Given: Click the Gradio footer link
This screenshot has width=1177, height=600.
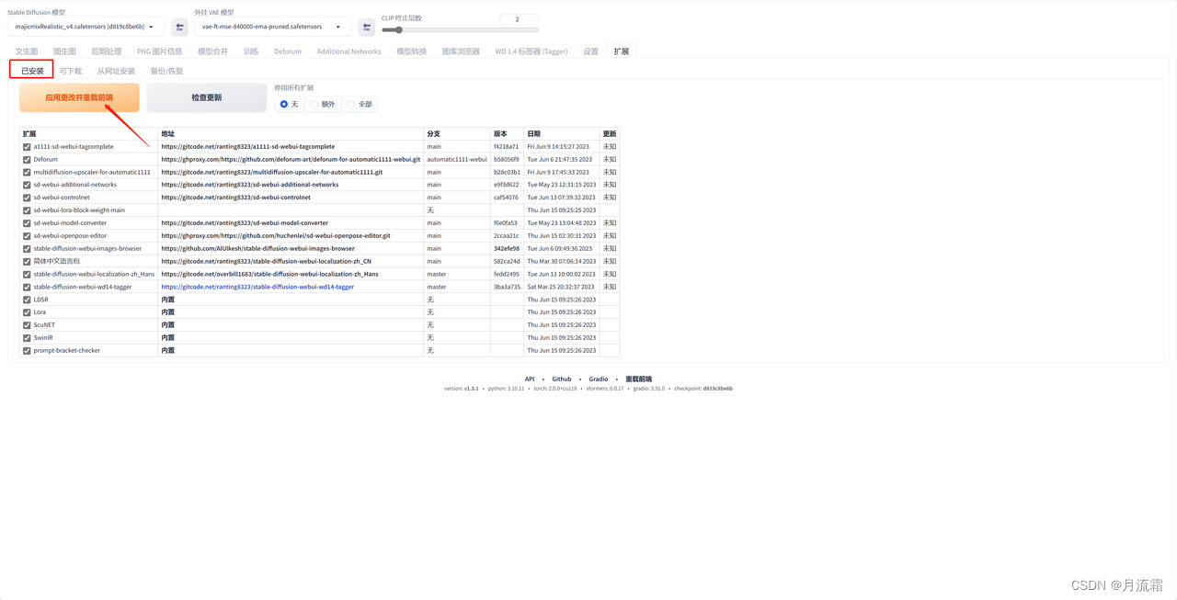Looking at the screenshot, I should click(x=599, y=379).
